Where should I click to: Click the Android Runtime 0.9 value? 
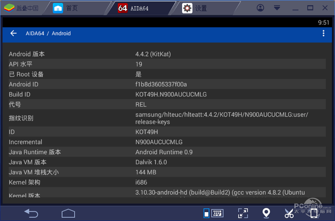[x=164, y=152]
